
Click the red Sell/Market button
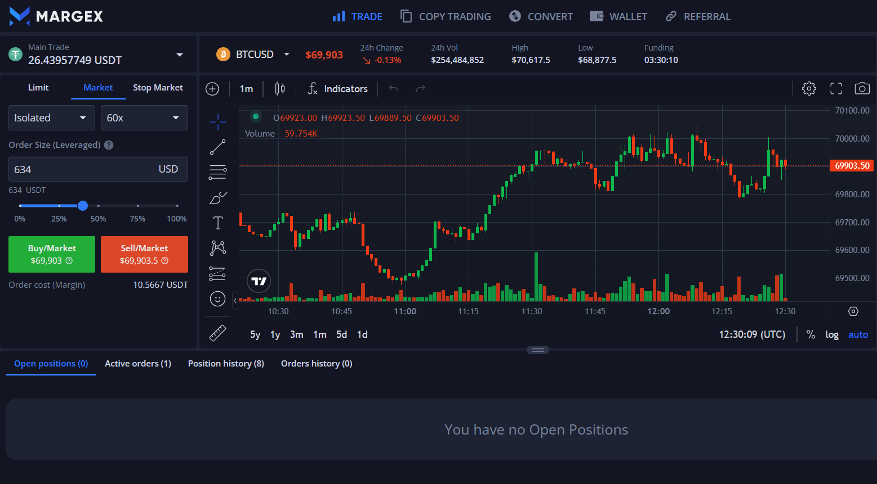pos(144,254)
